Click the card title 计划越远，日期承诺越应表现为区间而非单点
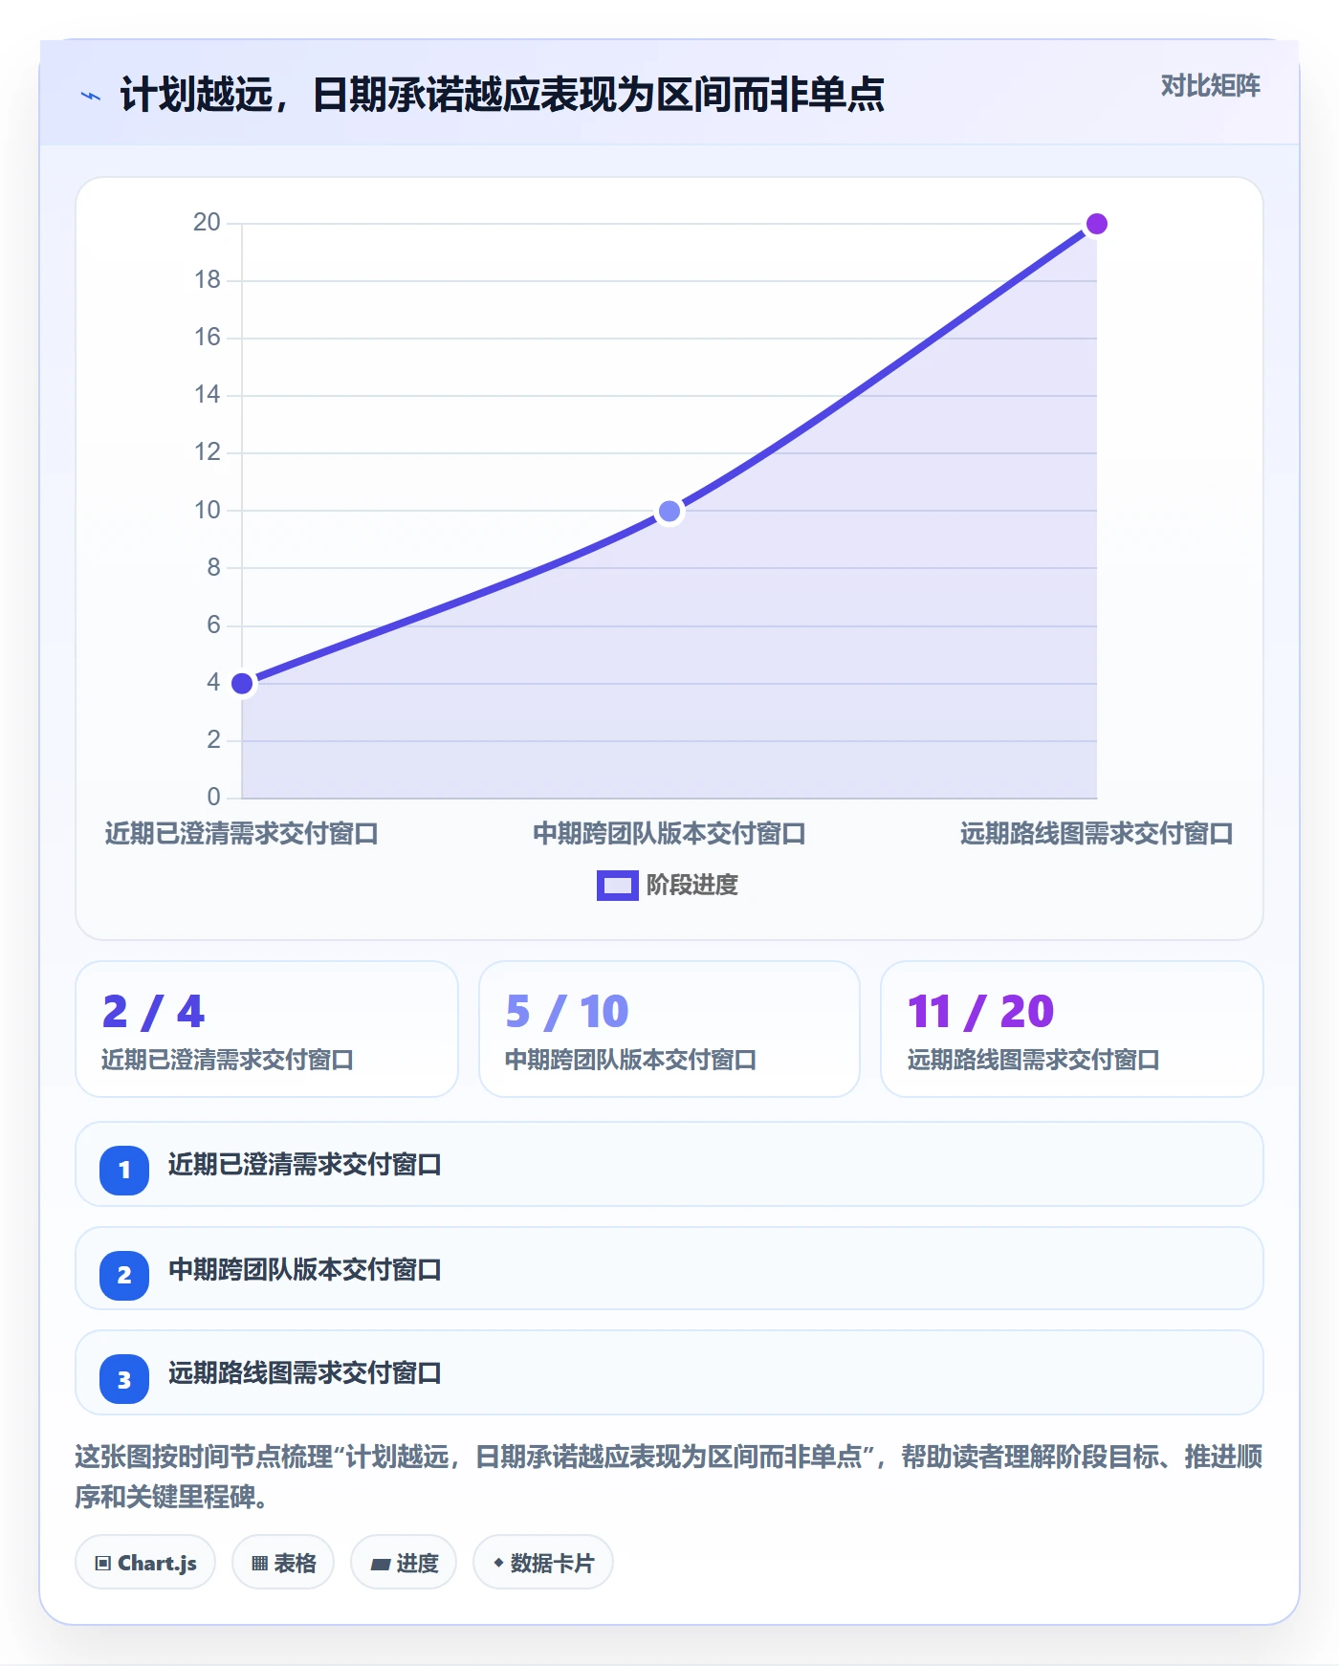Viewport: 1339px width, 1666px height. (x=502, y=95)
